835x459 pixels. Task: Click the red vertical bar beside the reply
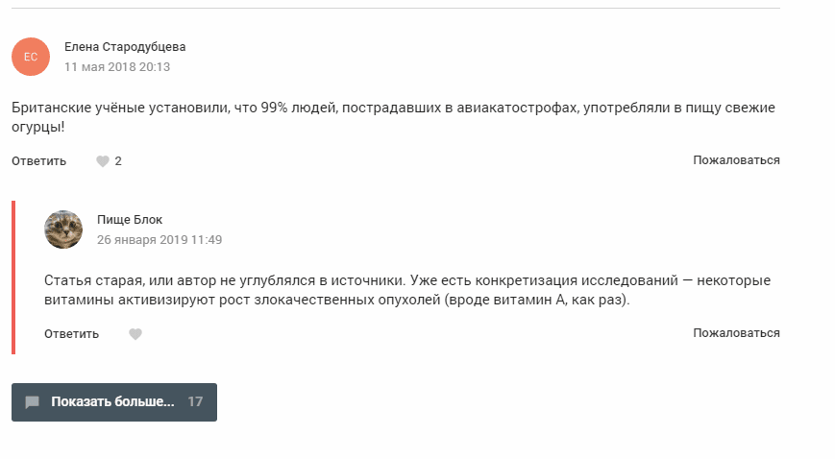tap(13, 278)
